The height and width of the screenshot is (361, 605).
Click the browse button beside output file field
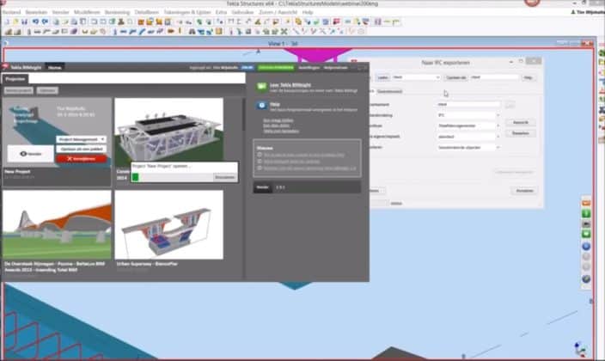pos(510,104)
